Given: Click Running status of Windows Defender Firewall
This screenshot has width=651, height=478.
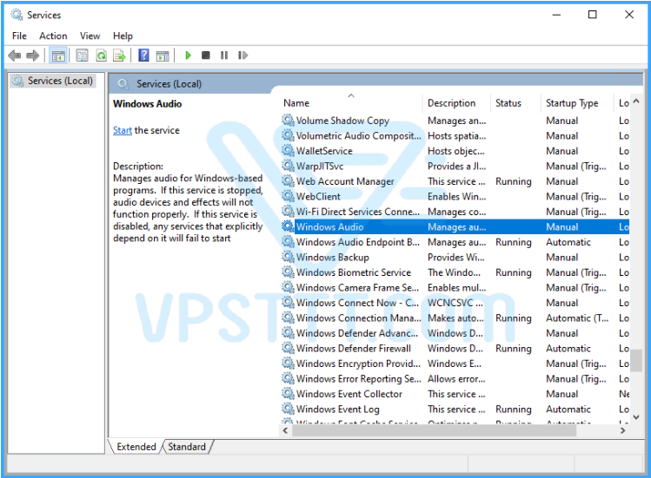Looking at the screenshot, I should tap(513, 349).
